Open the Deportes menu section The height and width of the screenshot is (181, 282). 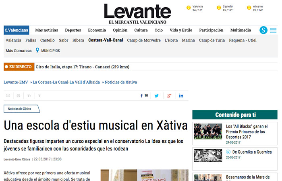click(x=73, y=30)
